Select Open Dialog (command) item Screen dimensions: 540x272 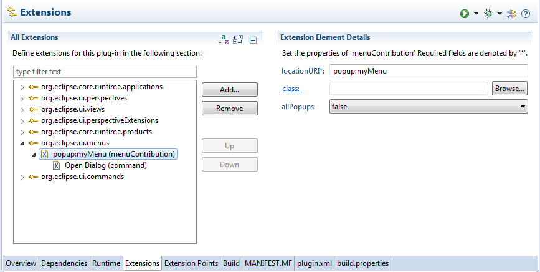click(x=106, y=165)
